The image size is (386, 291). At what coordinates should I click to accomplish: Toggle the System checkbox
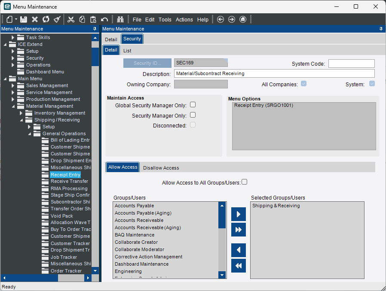pos(372,84)
